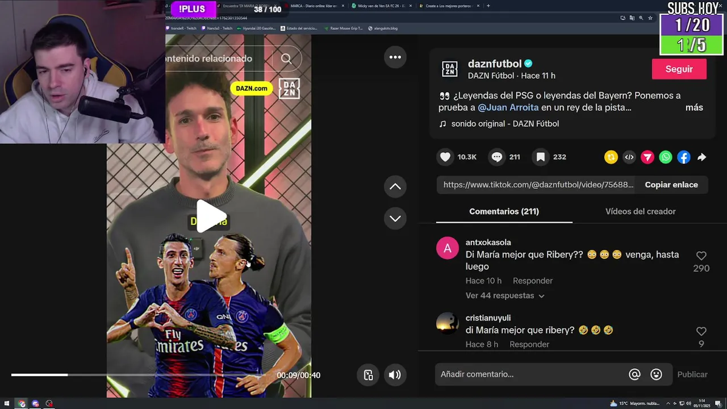Viewport: 727px width, 409px height.
Task: Open the emoji picker icon
Action: click(x=656, y=374)
